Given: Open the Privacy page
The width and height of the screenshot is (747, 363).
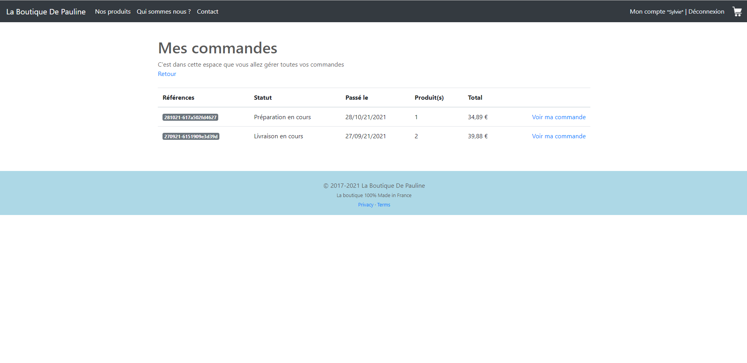Looking at the screenshot, I should point(366,204).
